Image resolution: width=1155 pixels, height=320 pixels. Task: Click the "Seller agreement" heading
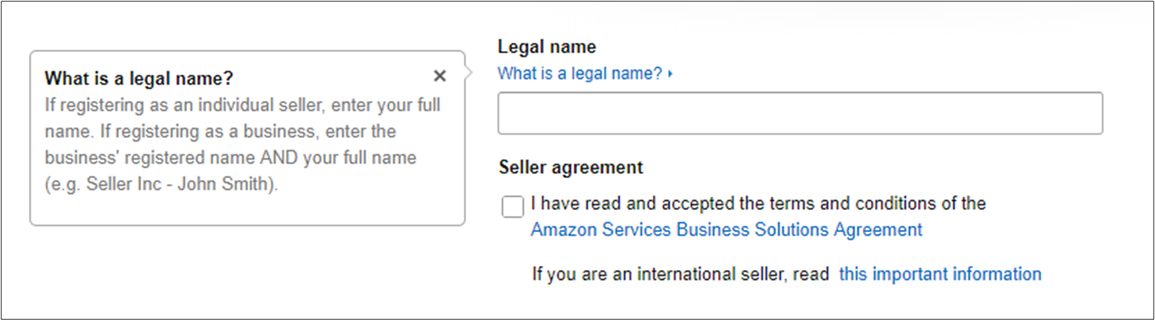[x=570, y=168]
